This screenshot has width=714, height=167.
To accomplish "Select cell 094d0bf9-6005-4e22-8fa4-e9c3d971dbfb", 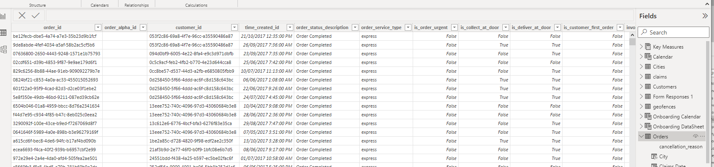I will click(191, 54).
